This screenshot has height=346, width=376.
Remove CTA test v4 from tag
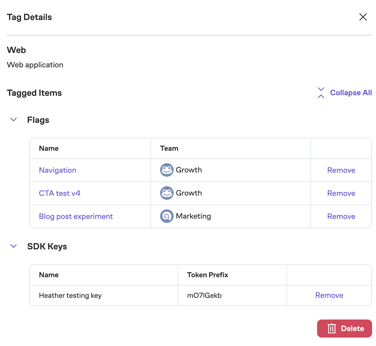pyautogui.click(x=341, y=193)
